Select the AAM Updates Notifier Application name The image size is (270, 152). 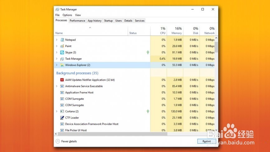click(90, 80)
